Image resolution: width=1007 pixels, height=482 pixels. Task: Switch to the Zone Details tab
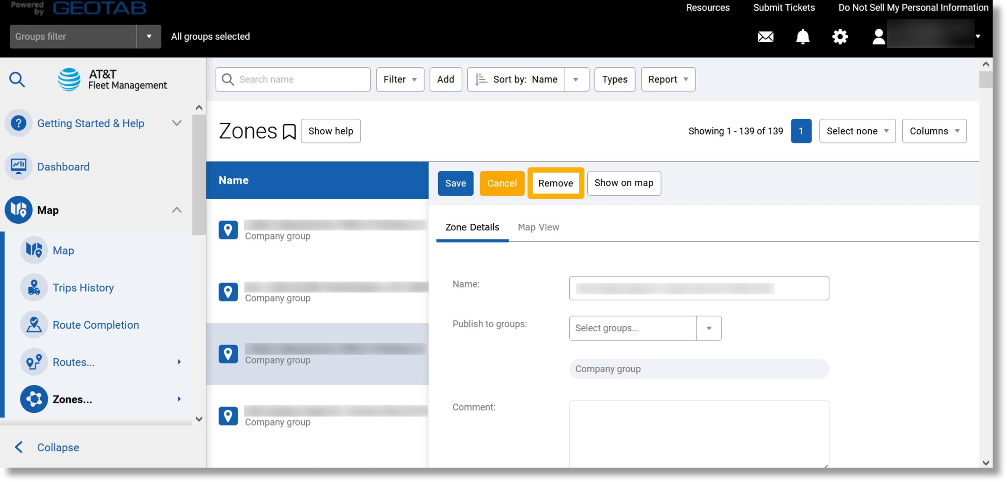[x=472, y=227]
